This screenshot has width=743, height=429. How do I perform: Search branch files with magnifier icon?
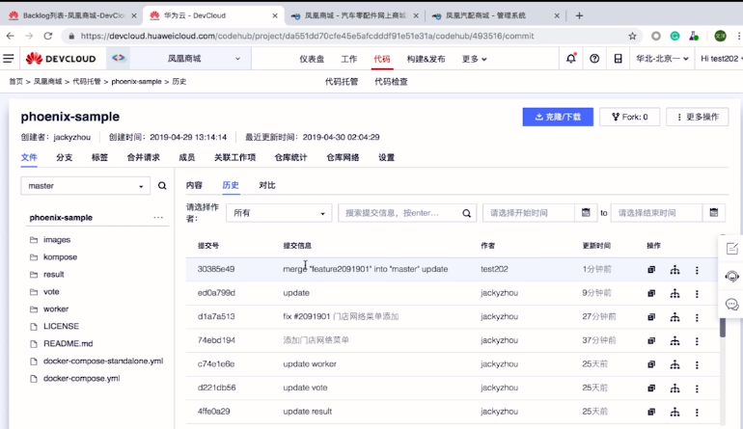(162, 186)
